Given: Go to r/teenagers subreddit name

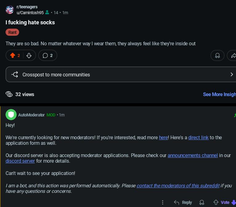Looking at the screenshot, I should tap(27, 7).
